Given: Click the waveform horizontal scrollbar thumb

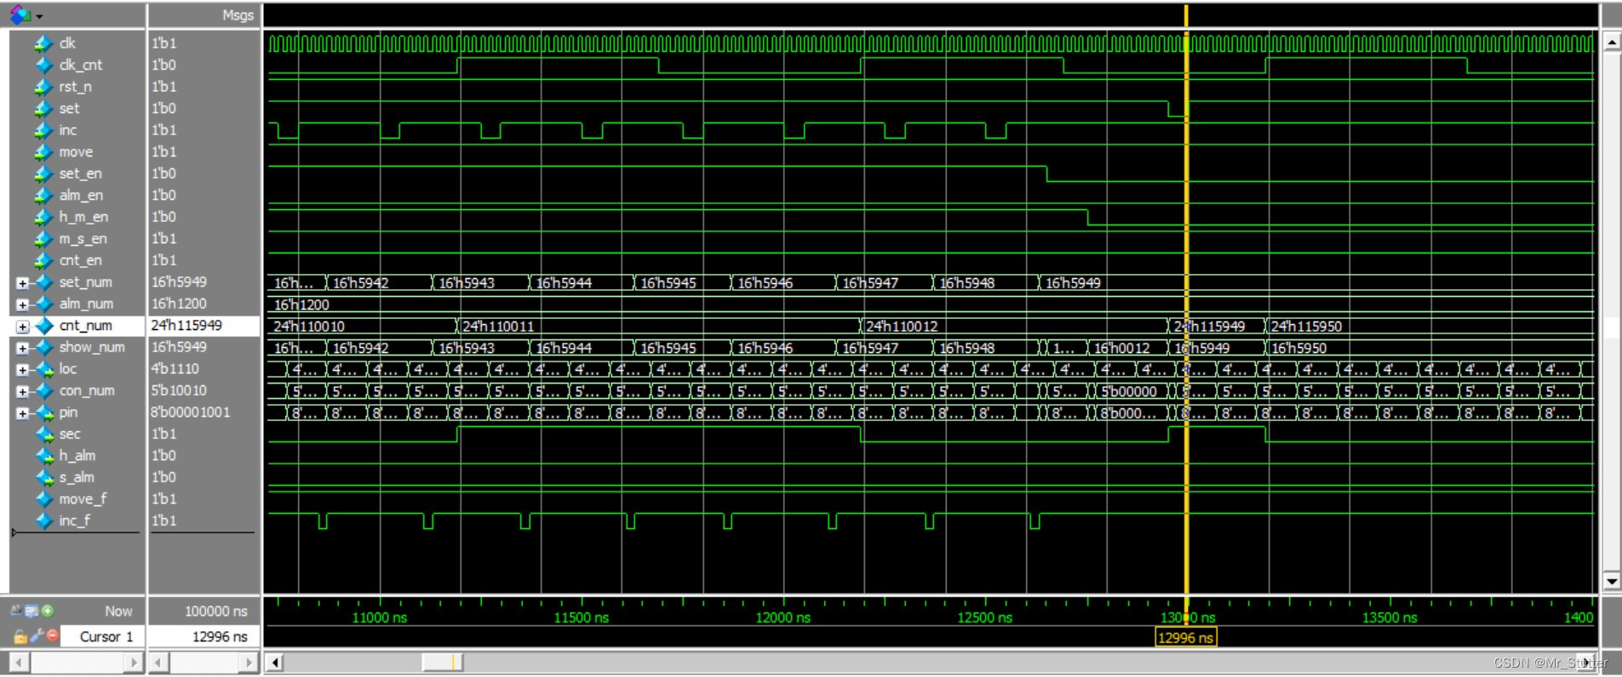Looking at the screenshot, I should tap(442, 662).
